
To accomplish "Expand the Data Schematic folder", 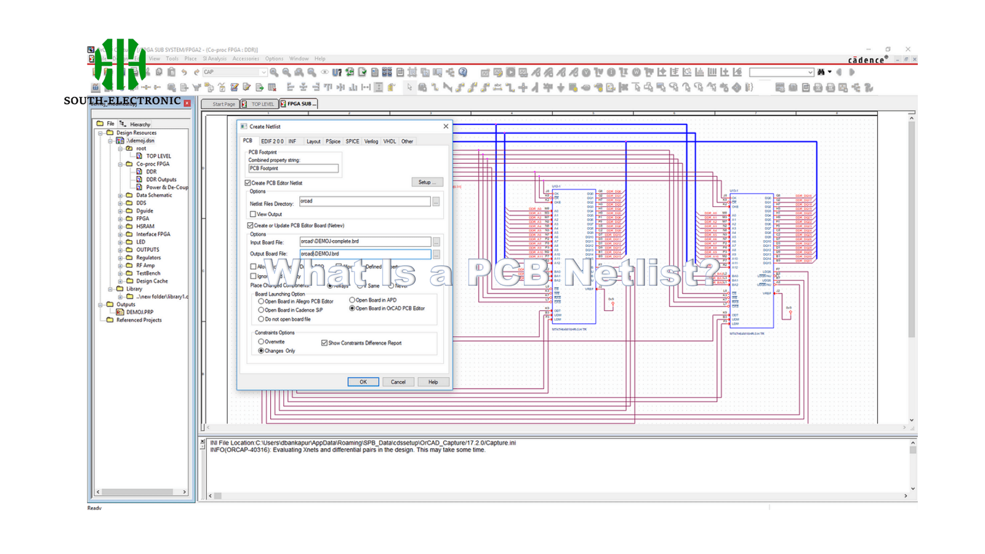I will (x=120, y=196).
